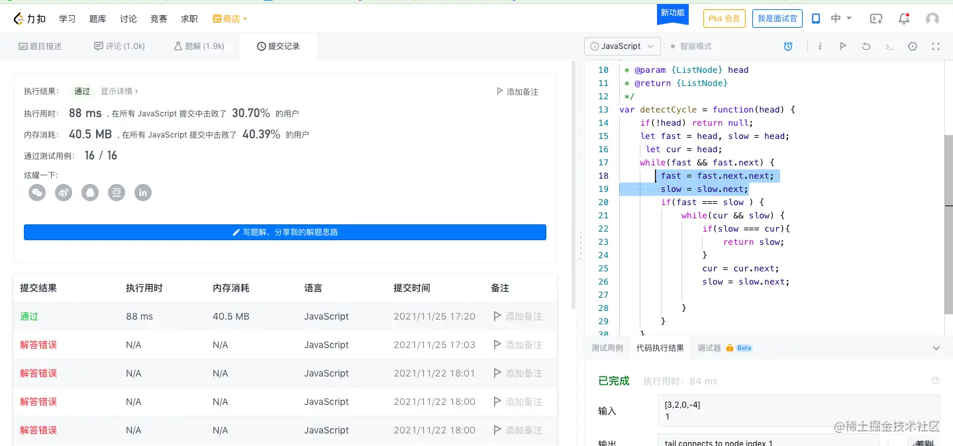Switch to the 题目描述 tab
Viewport: 953px width, 446px height.
[40, 46]
